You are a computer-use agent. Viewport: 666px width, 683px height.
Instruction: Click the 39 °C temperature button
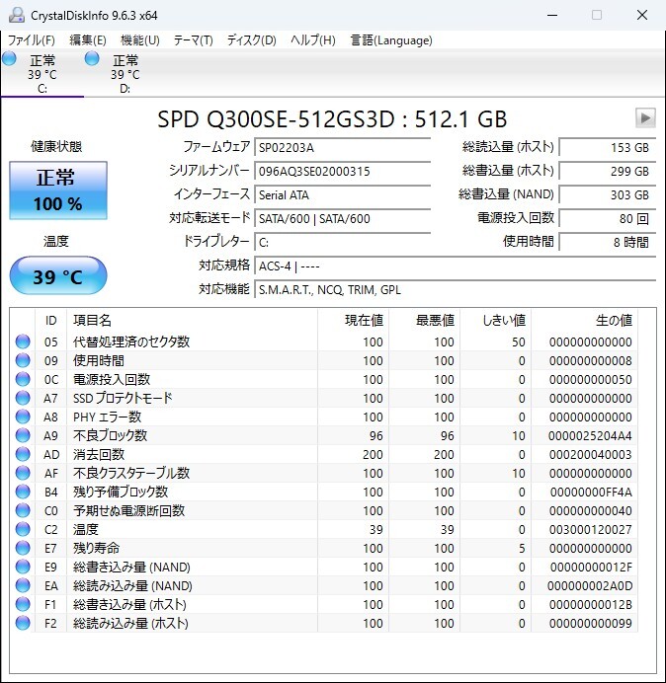click(58, 275)
